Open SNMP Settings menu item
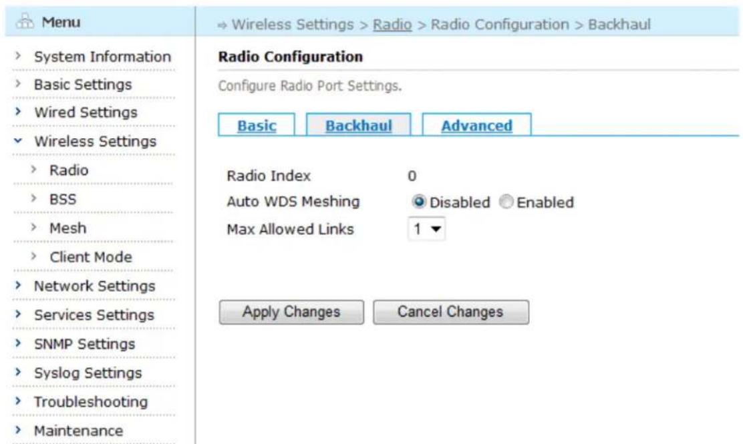Screen dimensions: 743x444 84,344
